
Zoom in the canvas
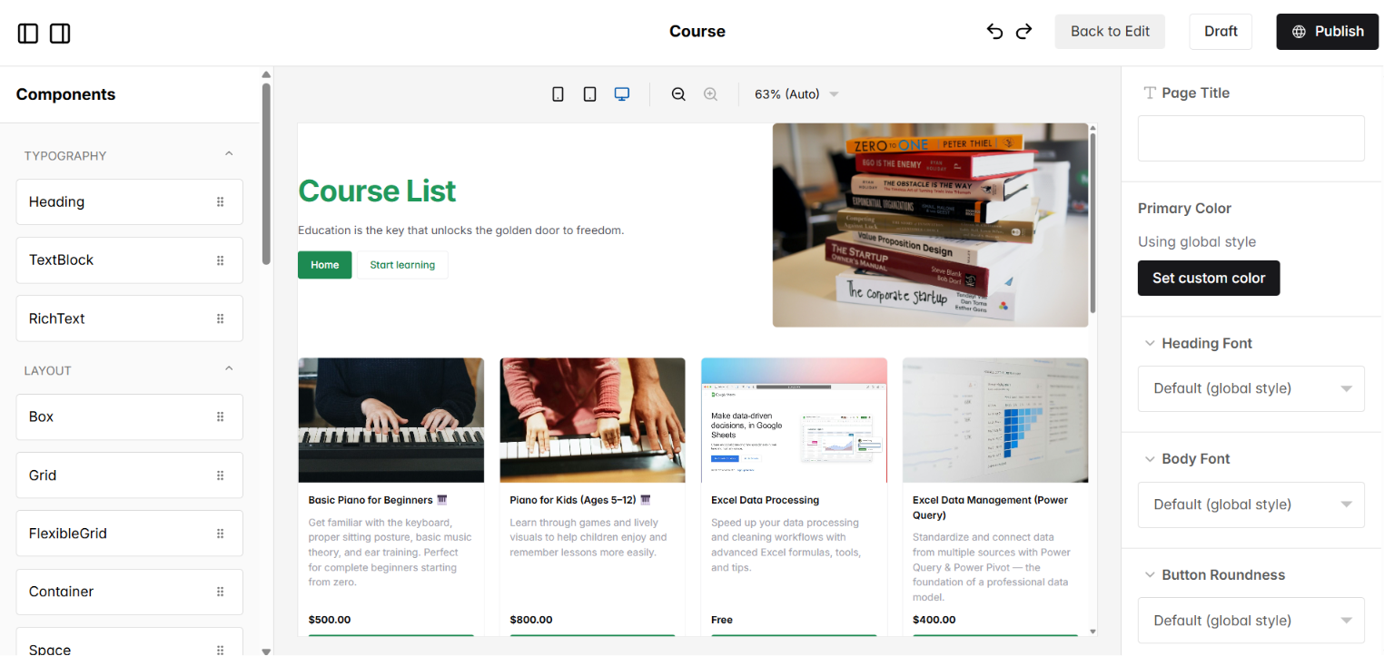tap(711, 94)
